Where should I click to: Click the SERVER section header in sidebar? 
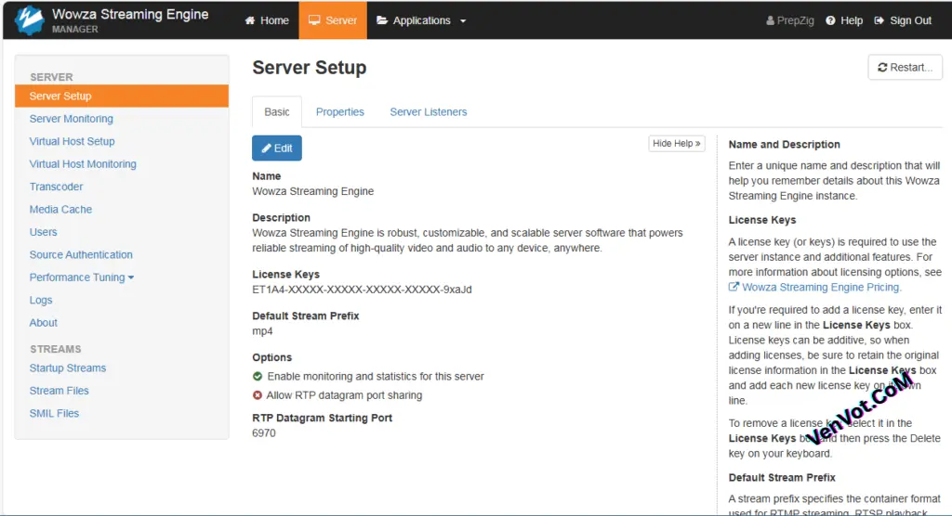click(51, 77)
